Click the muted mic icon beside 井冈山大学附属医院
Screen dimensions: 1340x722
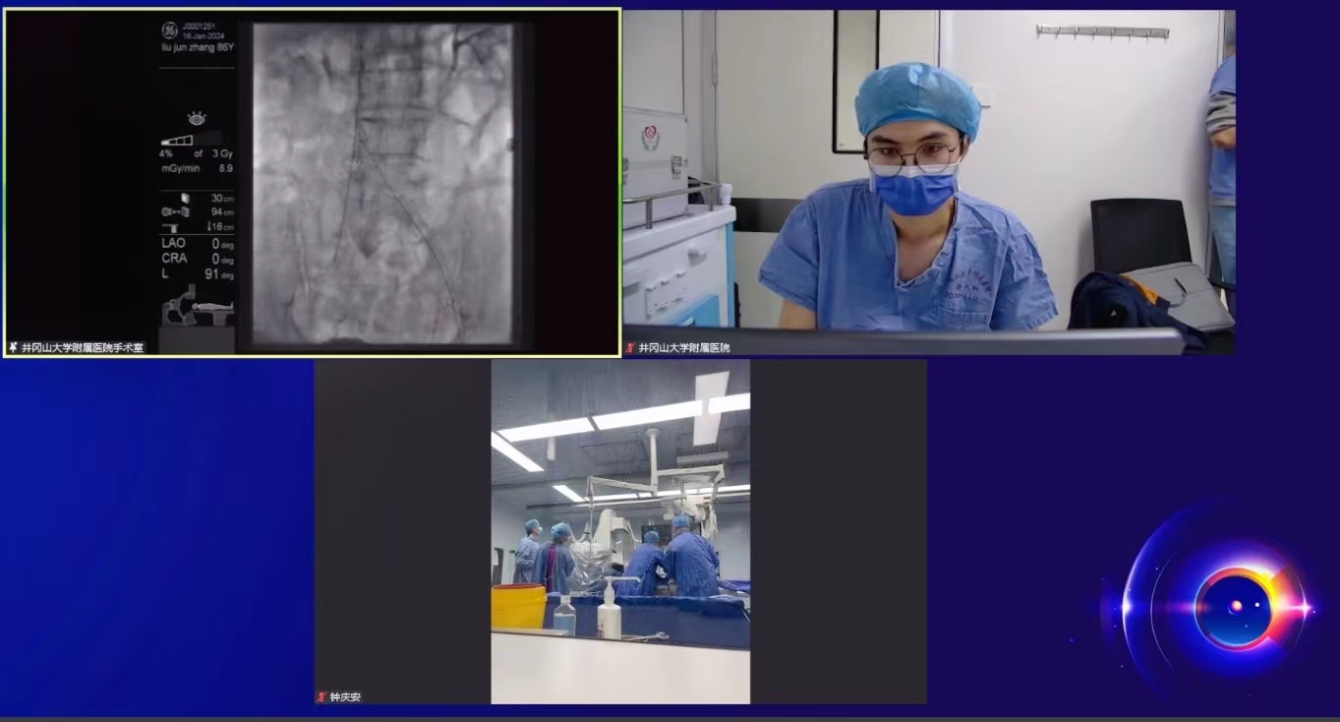(630, 347)
